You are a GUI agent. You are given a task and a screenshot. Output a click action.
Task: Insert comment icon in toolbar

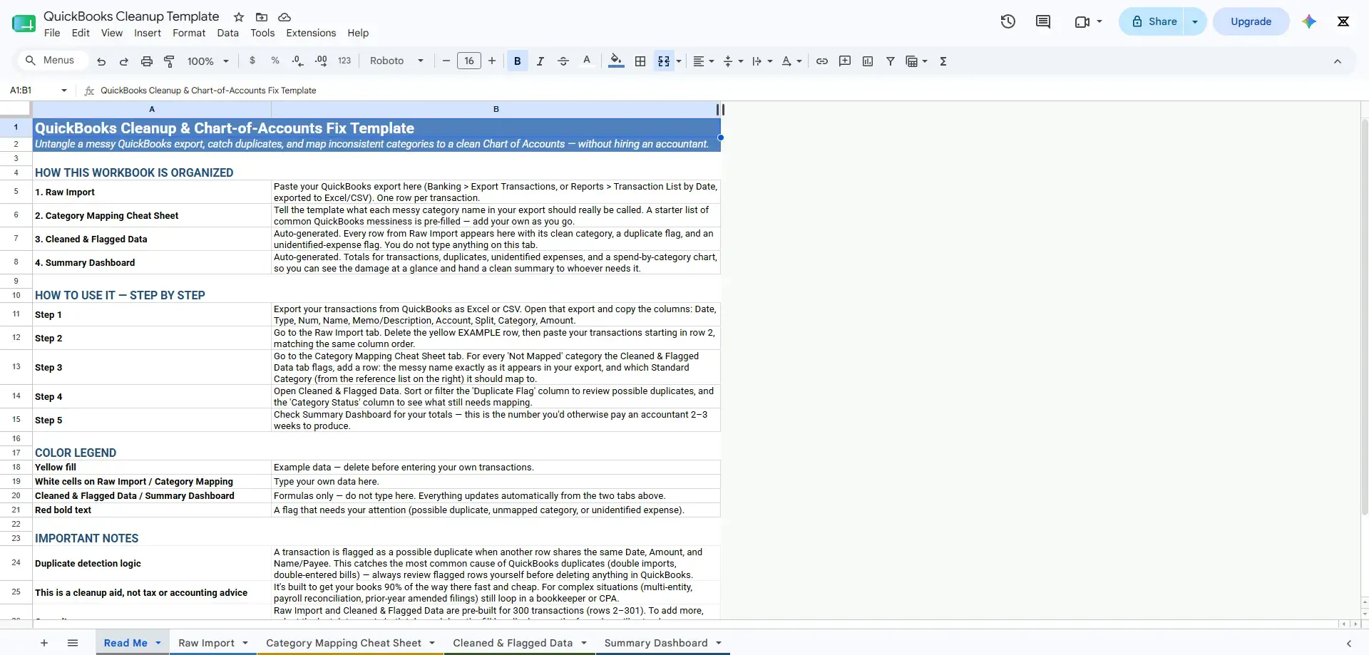(x=845, y=61)
